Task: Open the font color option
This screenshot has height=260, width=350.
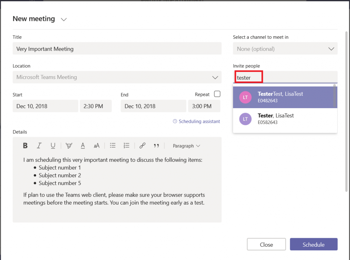Action: pos(83,145)
